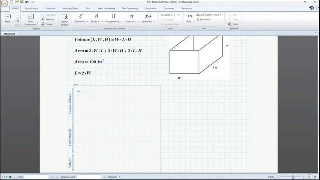
Task: Open the Operators square-root icon
Action: click(x=81, y=16)
